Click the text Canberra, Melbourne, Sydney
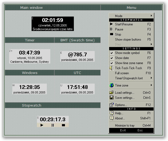The image size is (168, 141). [29, 62]
